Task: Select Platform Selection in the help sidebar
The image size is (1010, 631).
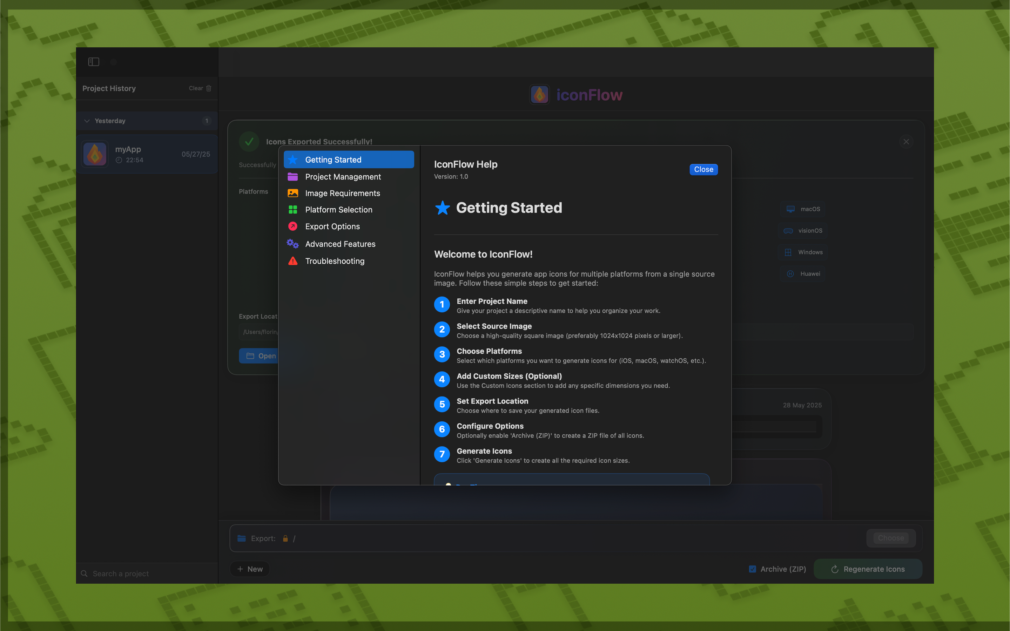Action: coord(338,210)
